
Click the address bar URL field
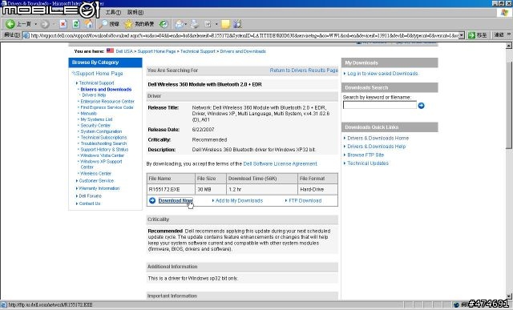pos(244,35)
